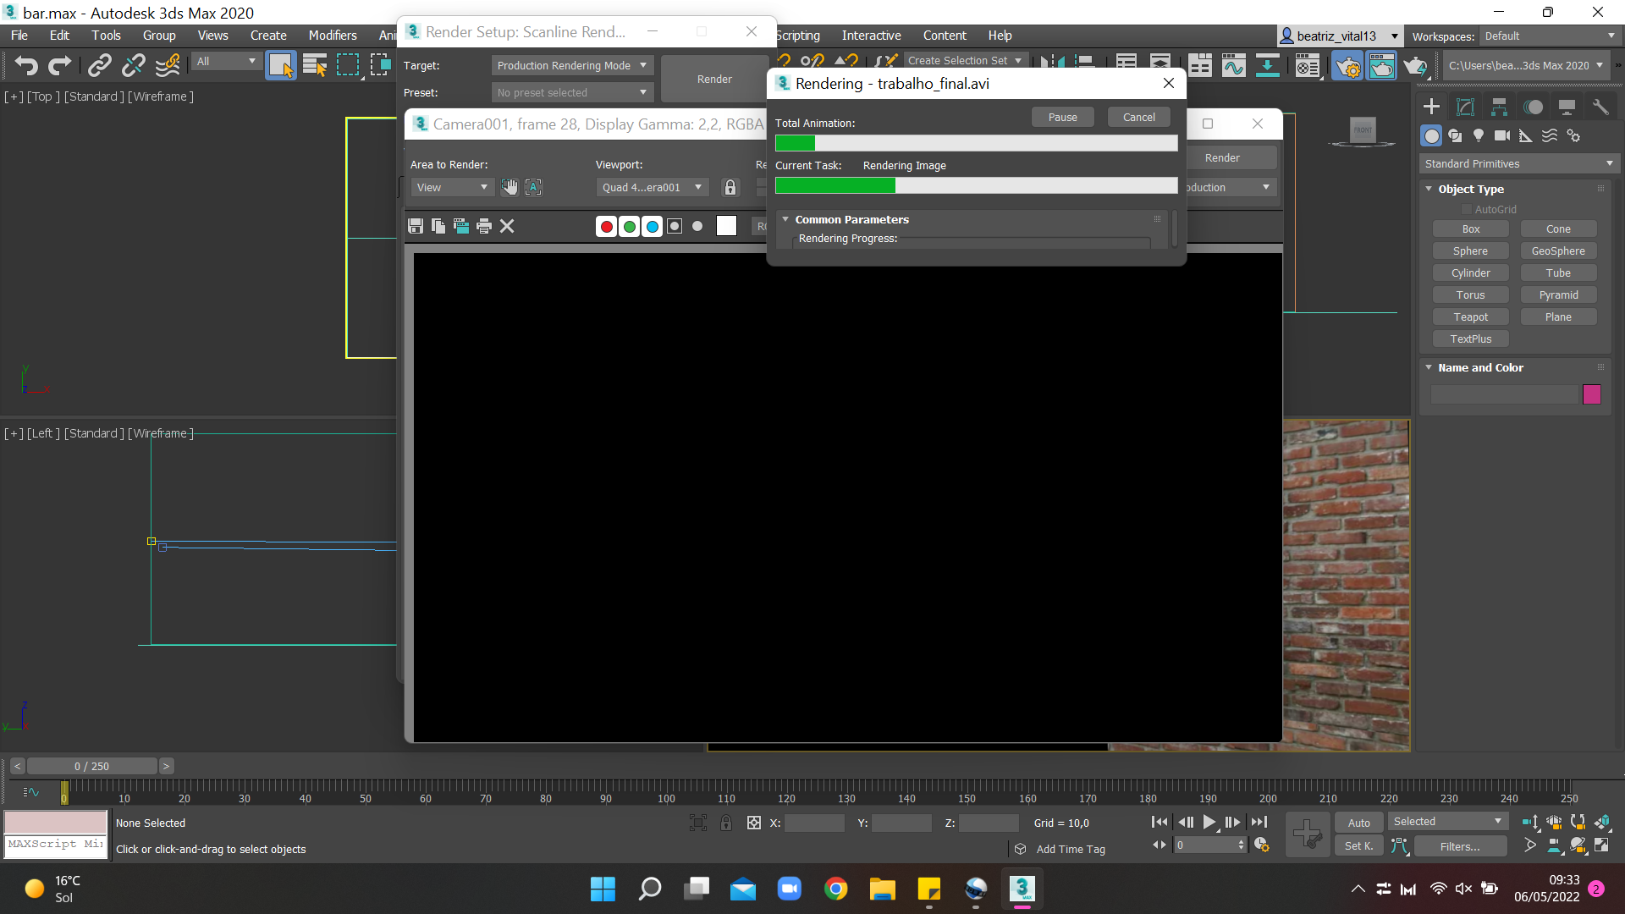The width and height of the screenshot is (1625, 914).
Task: Toggle Edit Region hand icon
Action: [510, 187]
